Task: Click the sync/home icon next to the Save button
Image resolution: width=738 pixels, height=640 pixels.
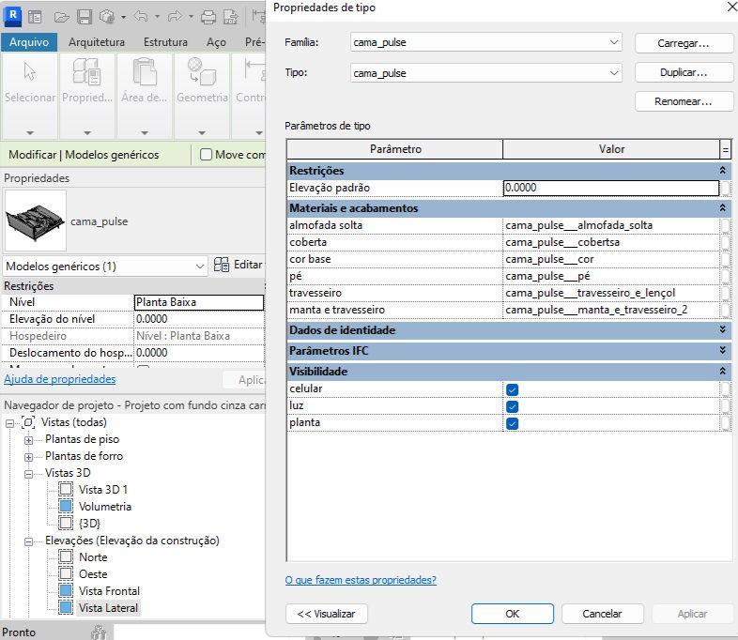Action: pyautogui.click(x=107, y=18)
